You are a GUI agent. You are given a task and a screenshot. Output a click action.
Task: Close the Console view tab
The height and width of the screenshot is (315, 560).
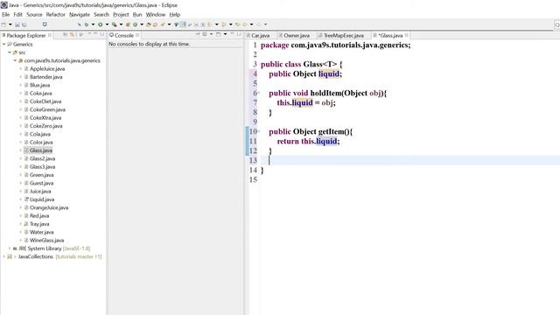pyautogui.click(x=137, y=35)
